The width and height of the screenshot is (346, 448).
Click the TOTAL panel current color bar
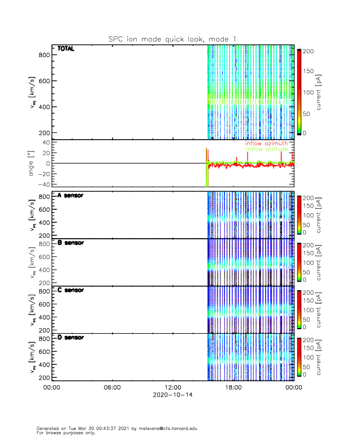(299, 92)
